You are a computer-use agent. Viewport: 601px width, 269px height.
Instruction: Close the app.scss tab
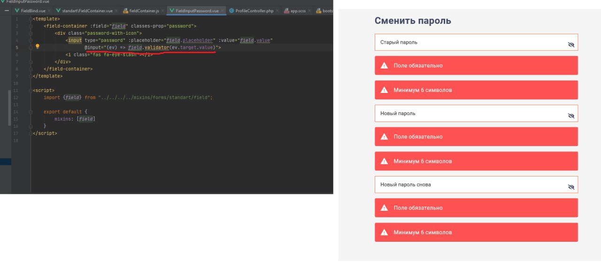pyautogui.click(x=310, y=10)
